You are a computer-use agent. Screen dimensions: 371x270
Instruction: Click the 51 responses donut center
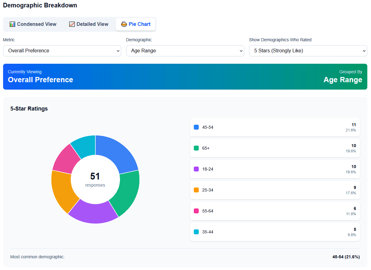click(x=95, y=179)
